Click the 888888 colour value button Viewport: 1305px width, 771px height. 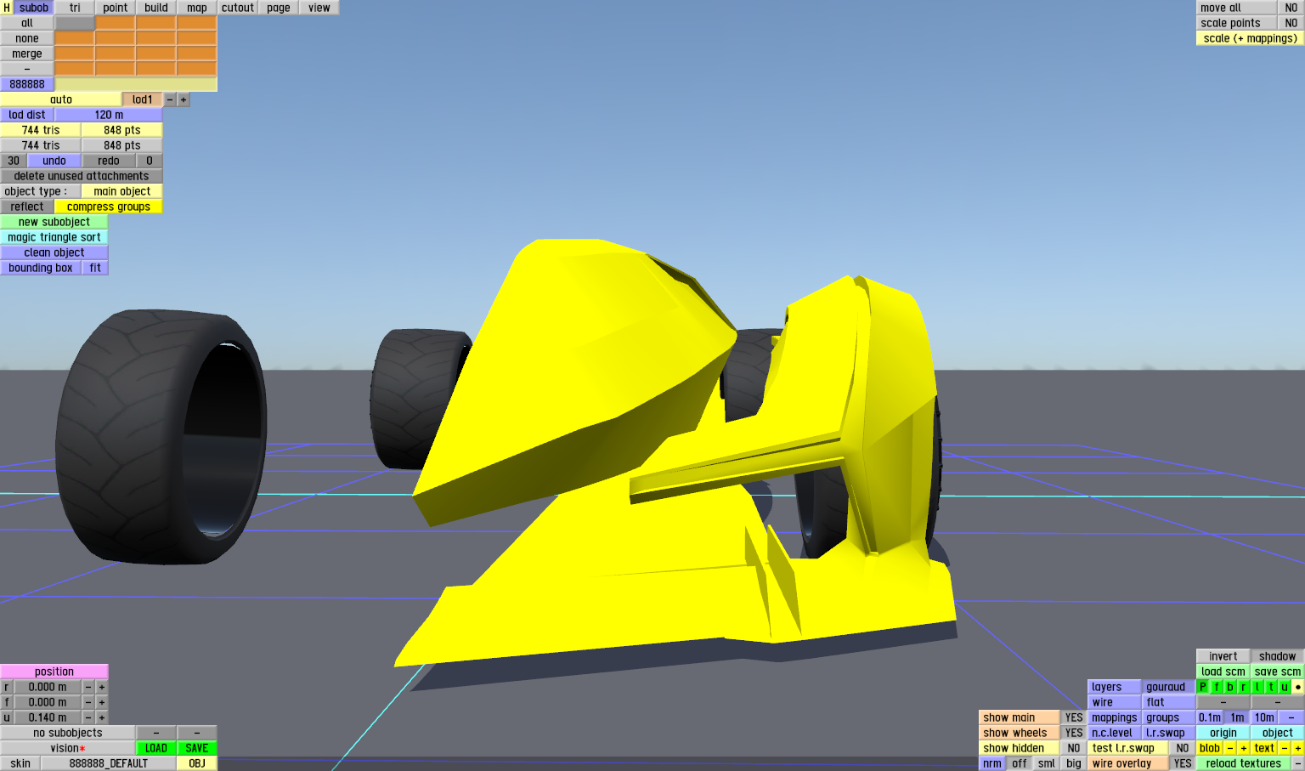(27, 84)
